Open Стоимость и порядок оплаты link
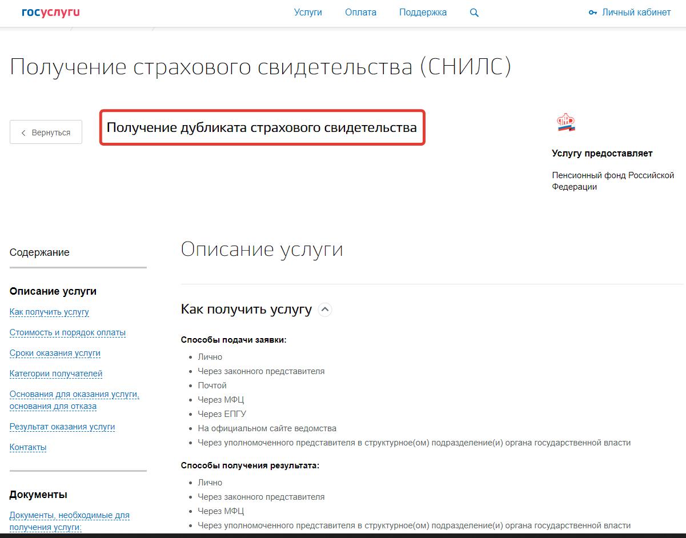 click(x=67, y=332)
